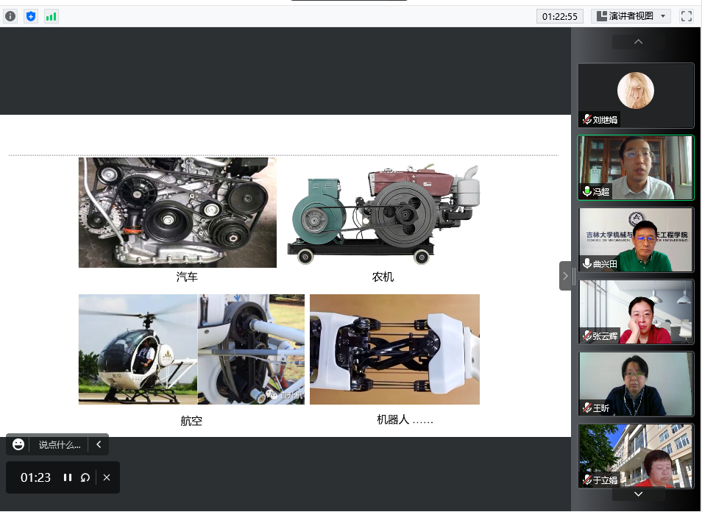Enter full screen mode

tap(686, 16)
